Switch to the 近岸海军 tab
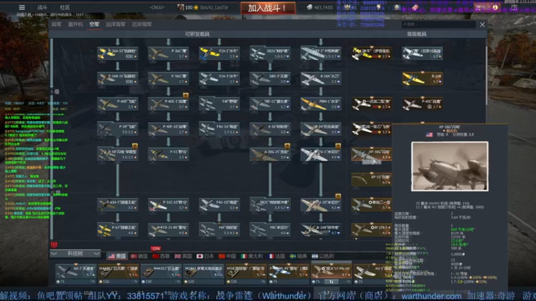The height and width of the screenshot is (301, 536). click(x=142, y=24)
